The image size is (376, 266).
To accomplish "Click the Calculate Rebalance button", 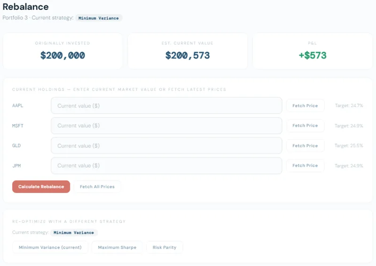I will coord(41,187).
